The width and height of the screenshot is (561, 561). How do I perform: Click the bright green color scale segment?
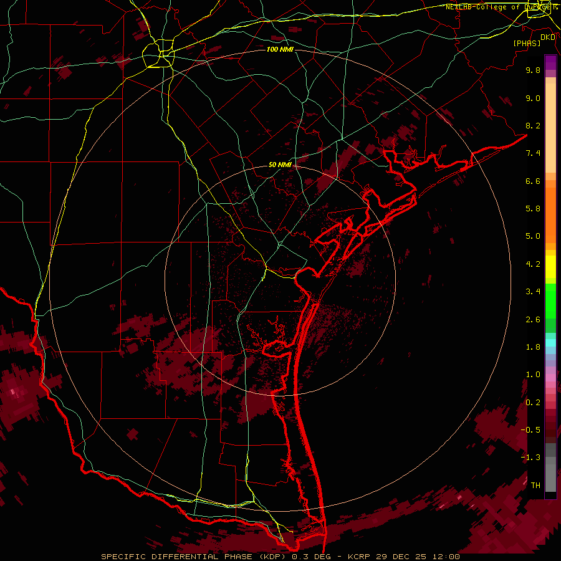pos(550,301)
